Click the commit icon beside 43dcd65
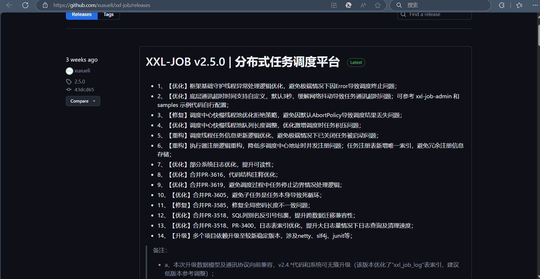This screenshot has width=540, height=279. [69, 90]
